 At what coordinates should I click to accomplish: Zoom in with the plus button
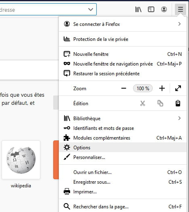click(162, 89)
